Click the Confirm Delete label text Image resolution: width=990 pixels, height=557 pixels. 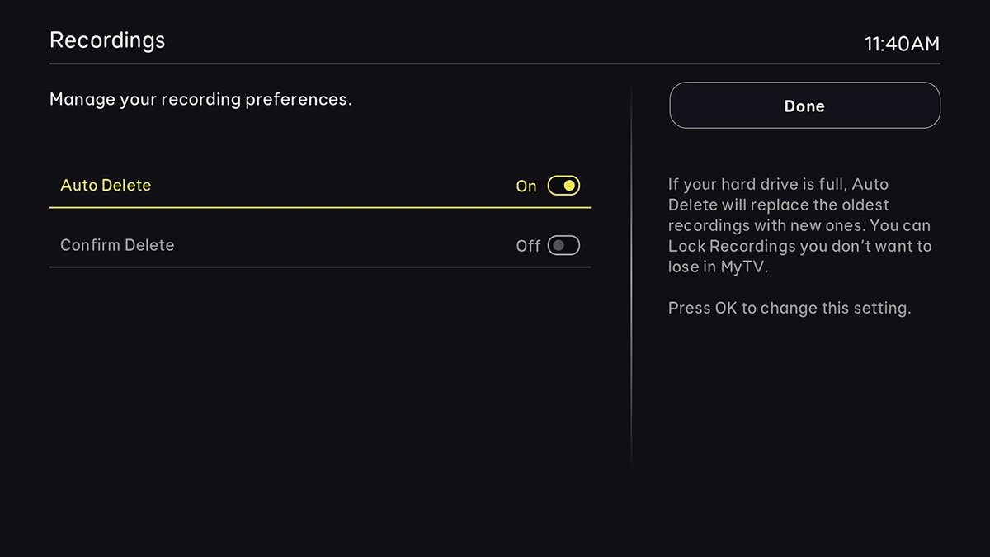pyautogui.click(x=116, y=245)
